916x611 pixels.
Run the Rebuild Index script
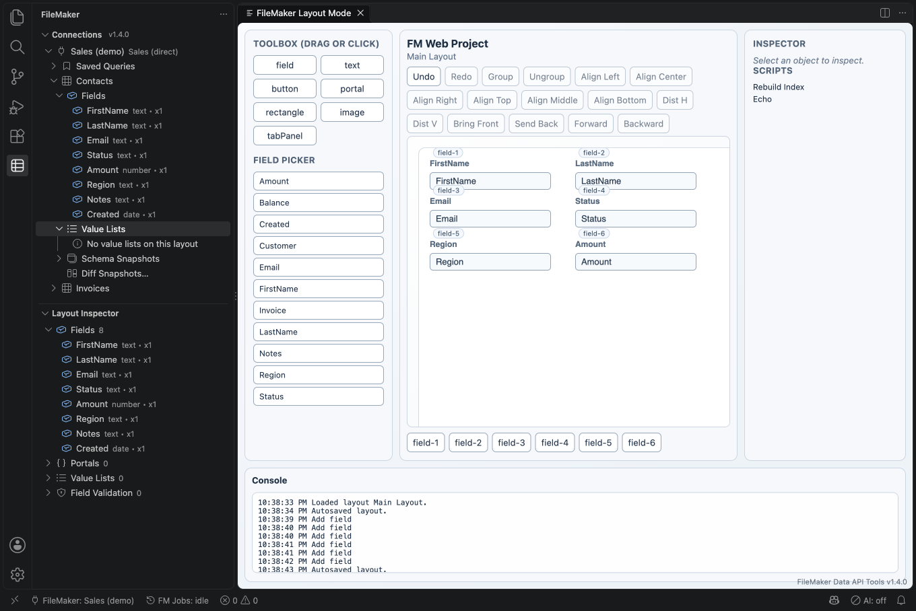click(x=779, y=87)
